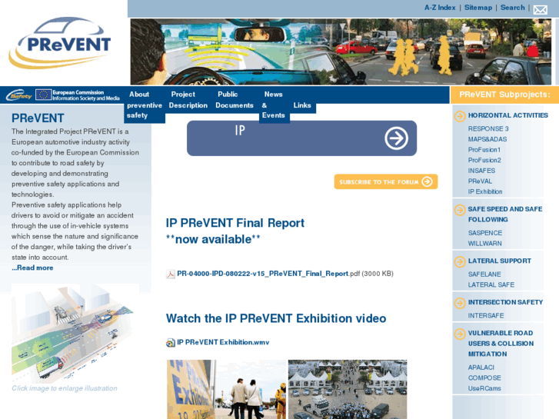
Task: Open the SASPENCE subproject
Action: pyautogui.click(x=485, y=233)
